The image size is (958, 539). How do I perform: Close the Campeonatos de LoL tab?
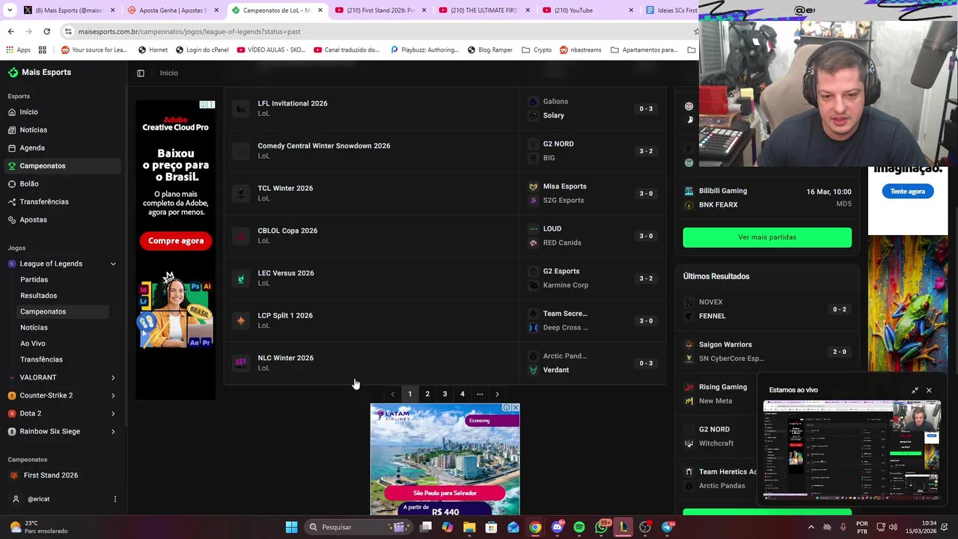point(320,10)
